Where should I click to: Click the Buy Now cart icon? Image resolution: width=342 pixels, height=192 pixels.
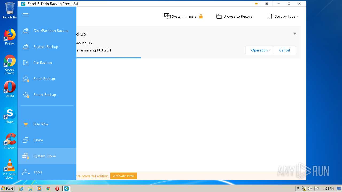pos(26,124)
